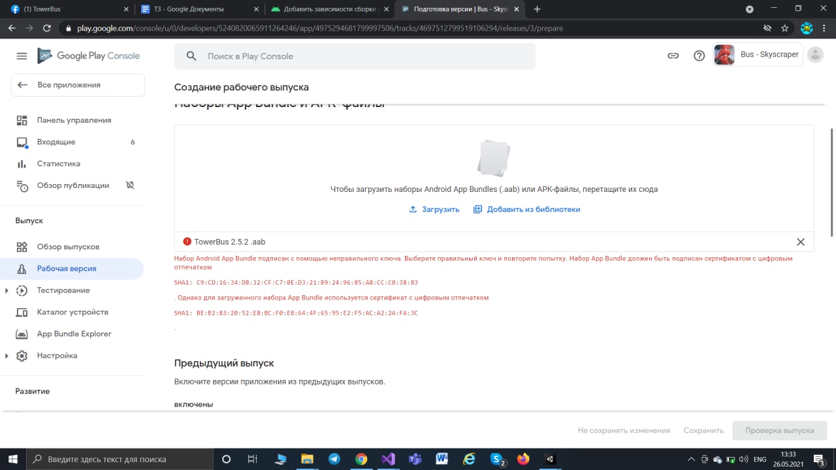Open File Explorer from the taskbar
The width and height of the screenshot is (836, 470).
[x=307, y=459]
